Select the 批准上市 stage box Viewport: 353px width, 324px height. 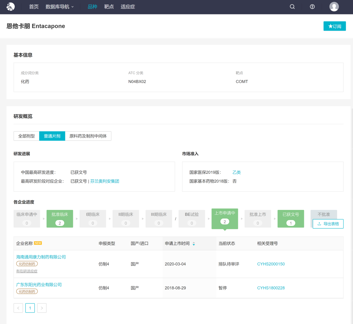tap(258, 219)
